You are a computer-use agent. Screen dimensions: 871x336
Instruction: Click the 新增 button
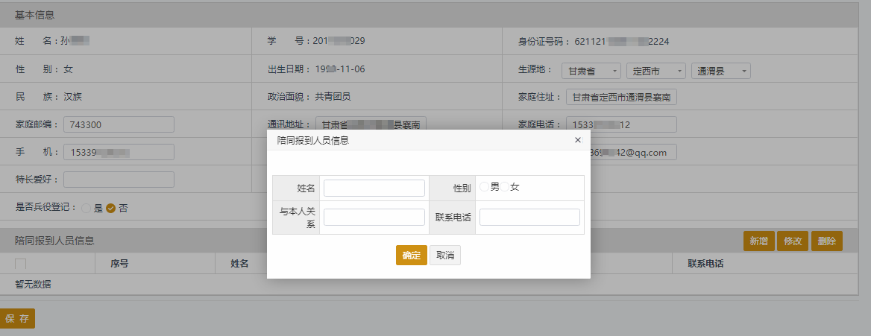pos(759,241)
